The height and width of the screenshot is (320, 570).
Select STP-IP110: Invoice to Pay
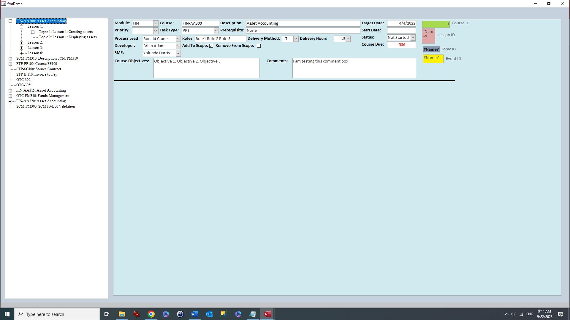pyautogui.click(x=37, y=74)
